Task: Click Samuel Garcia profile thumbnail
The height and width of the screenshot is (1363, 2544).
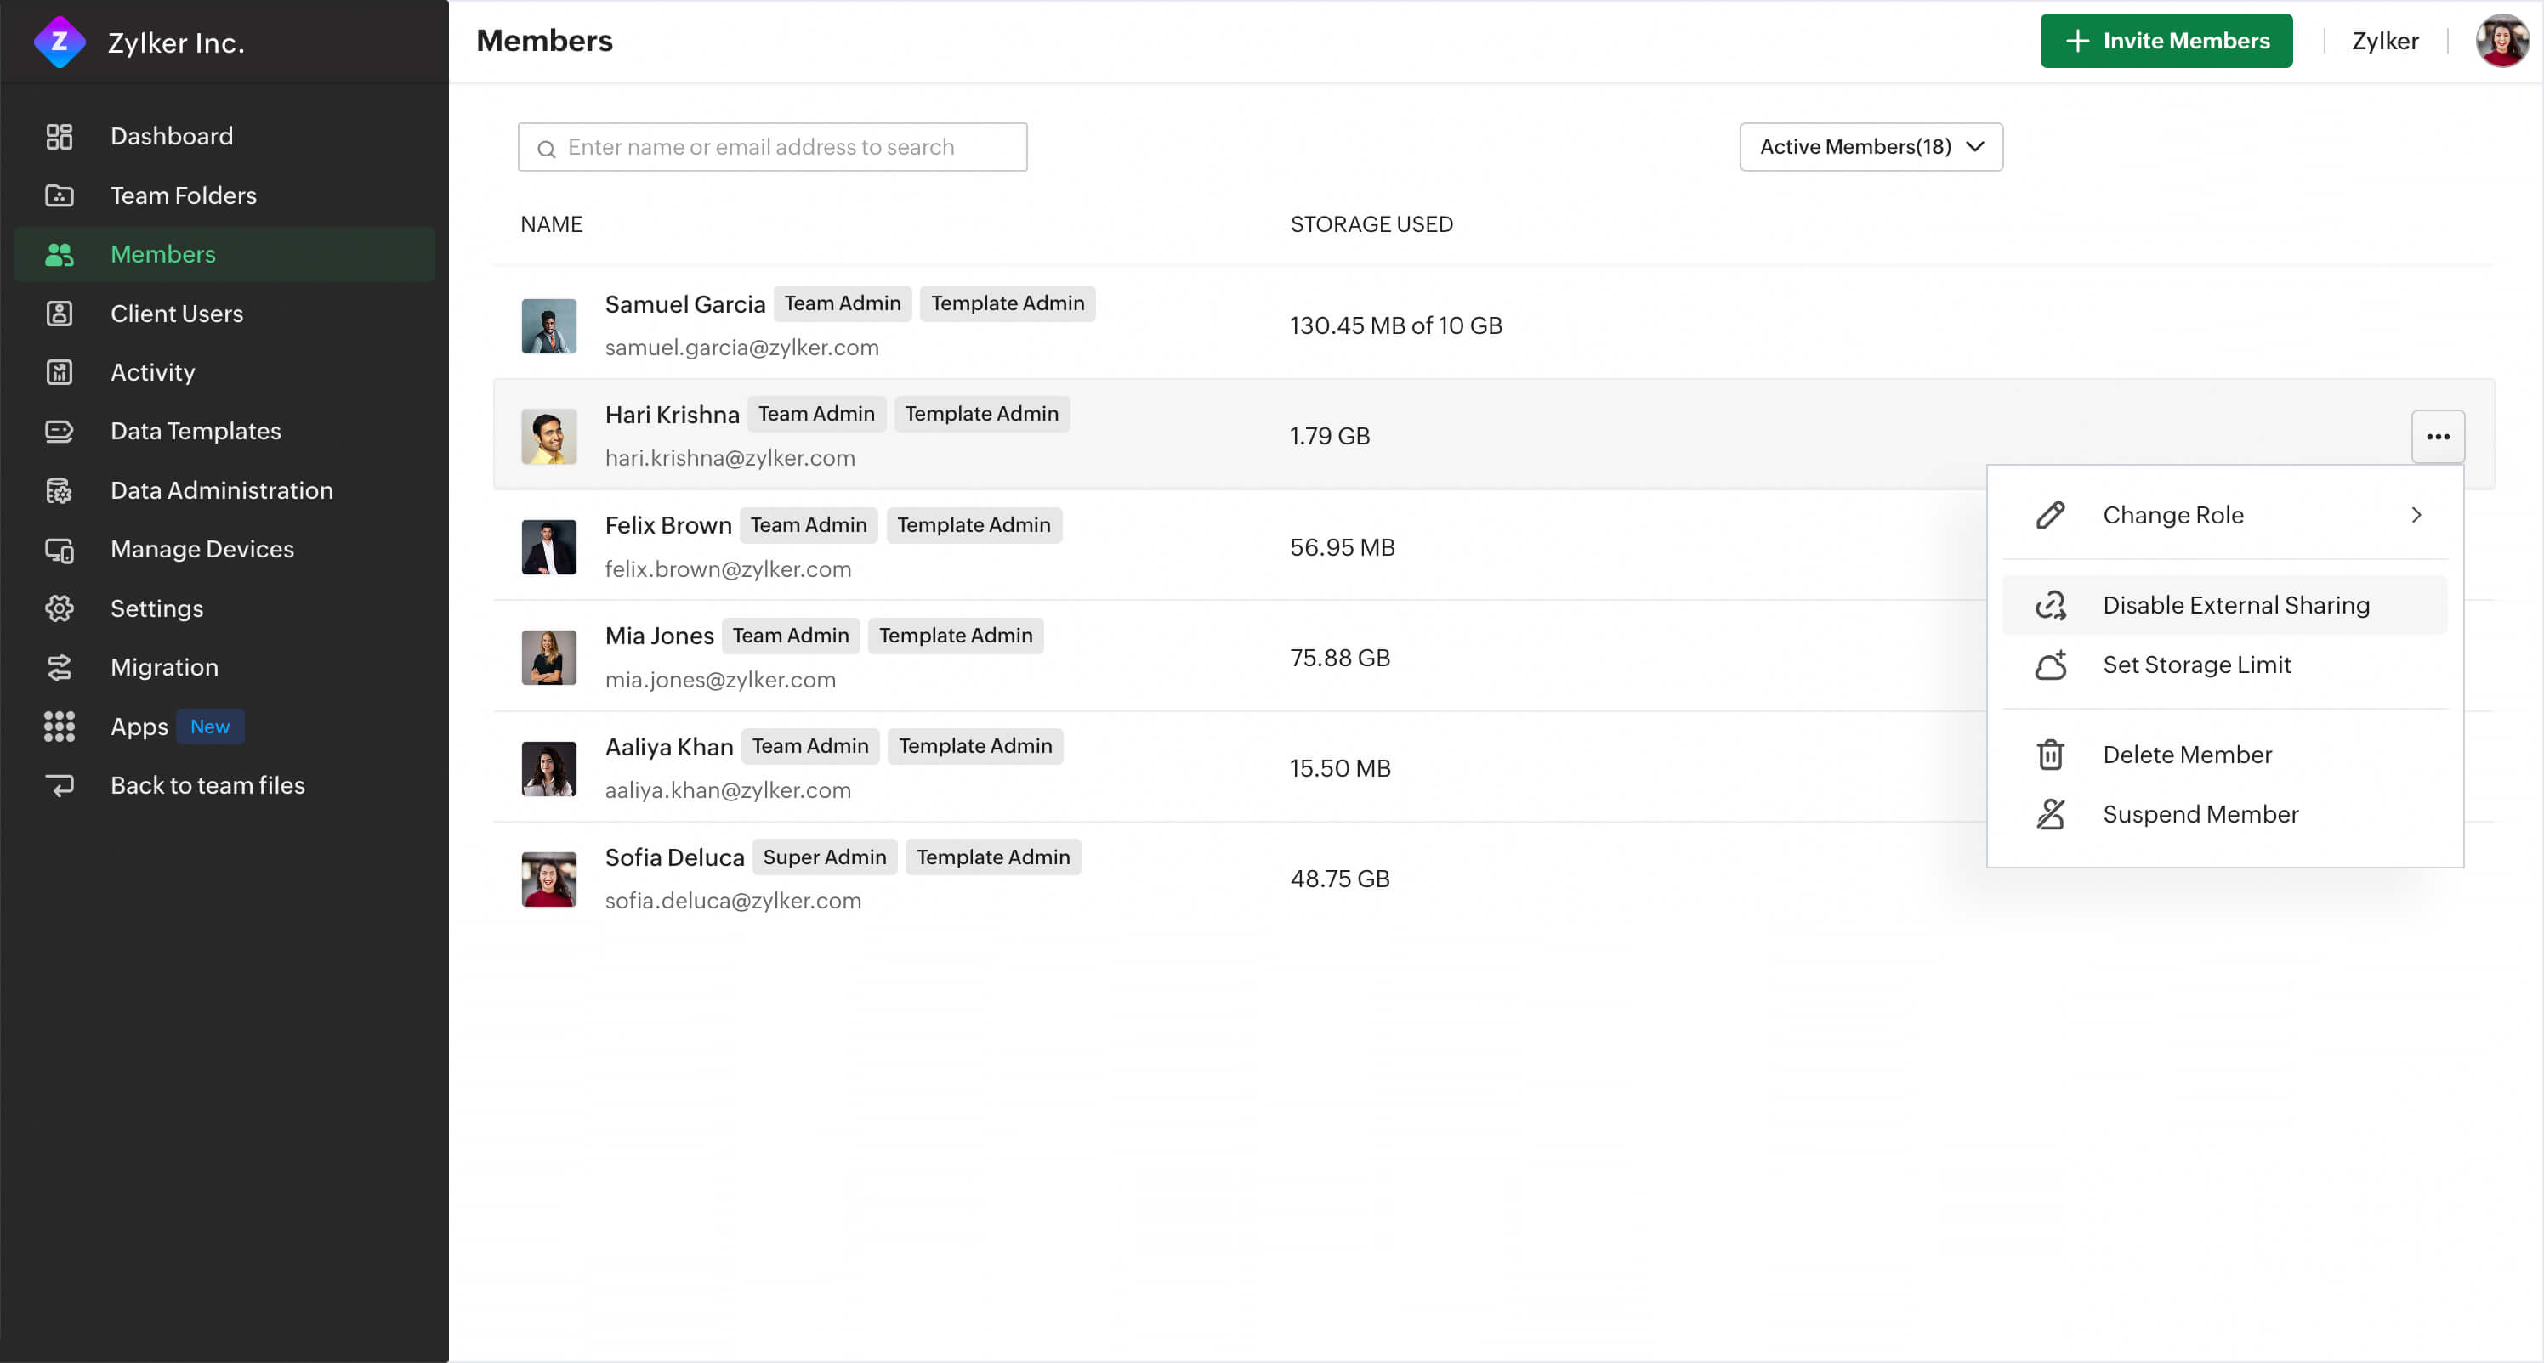Action: click(x=548, y=325)
